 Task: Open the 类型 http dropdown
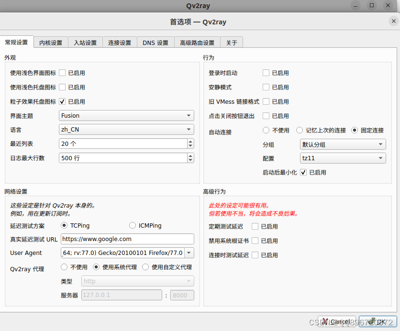coord(138,281)
